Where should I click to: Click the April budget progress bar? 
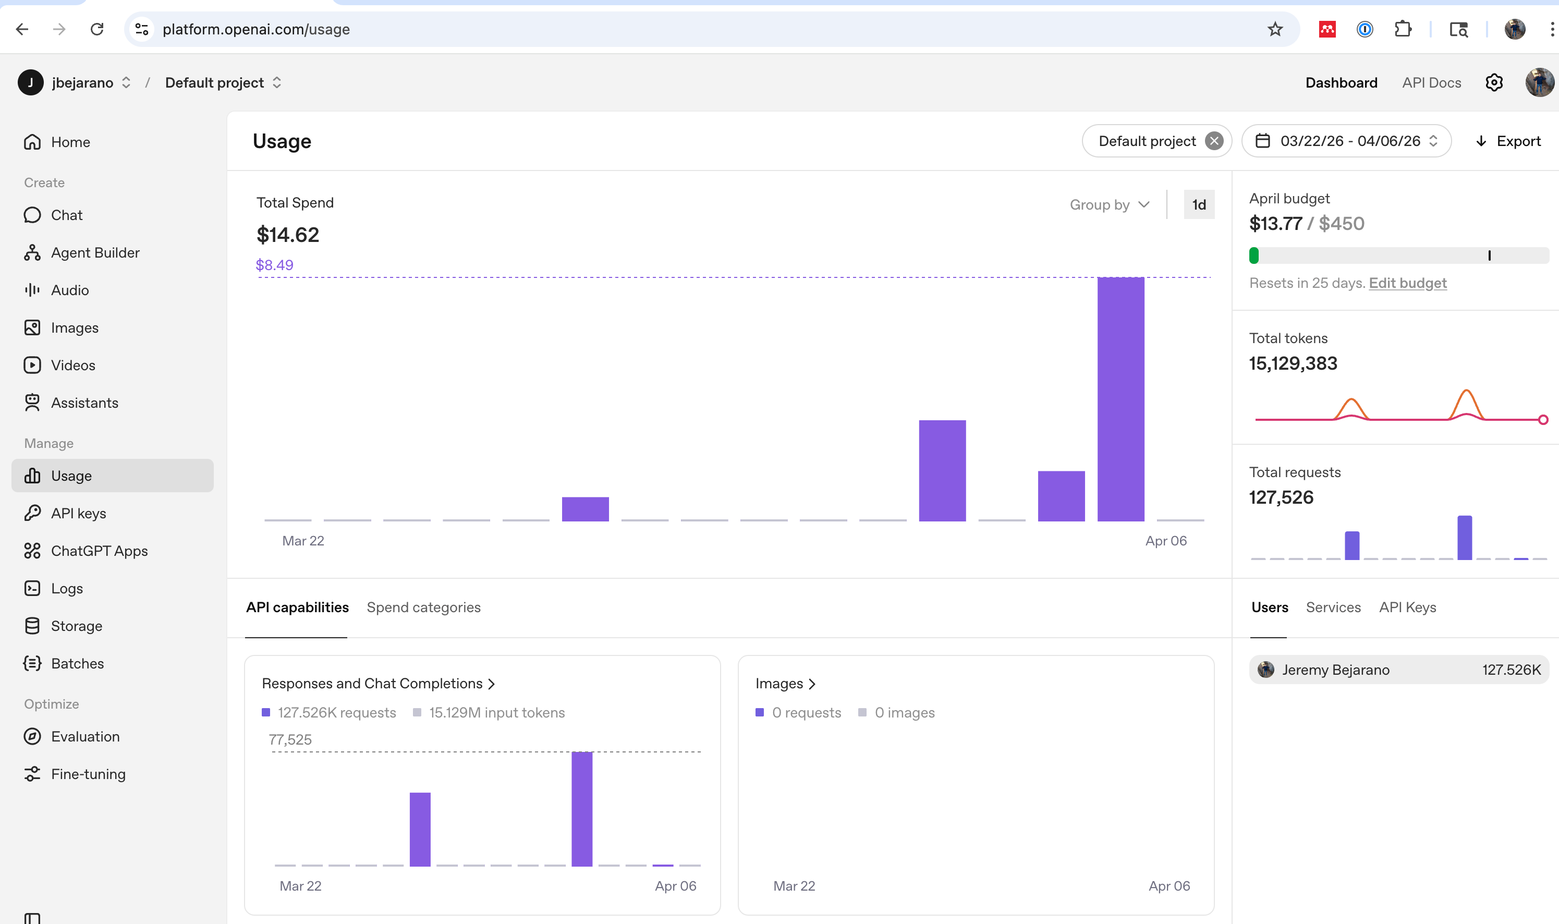click(1398, 256)
